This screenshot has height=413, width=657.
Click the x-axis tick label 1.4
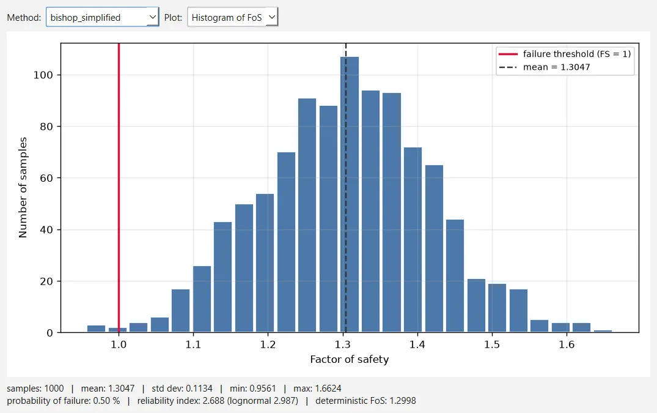pos(417,344)
